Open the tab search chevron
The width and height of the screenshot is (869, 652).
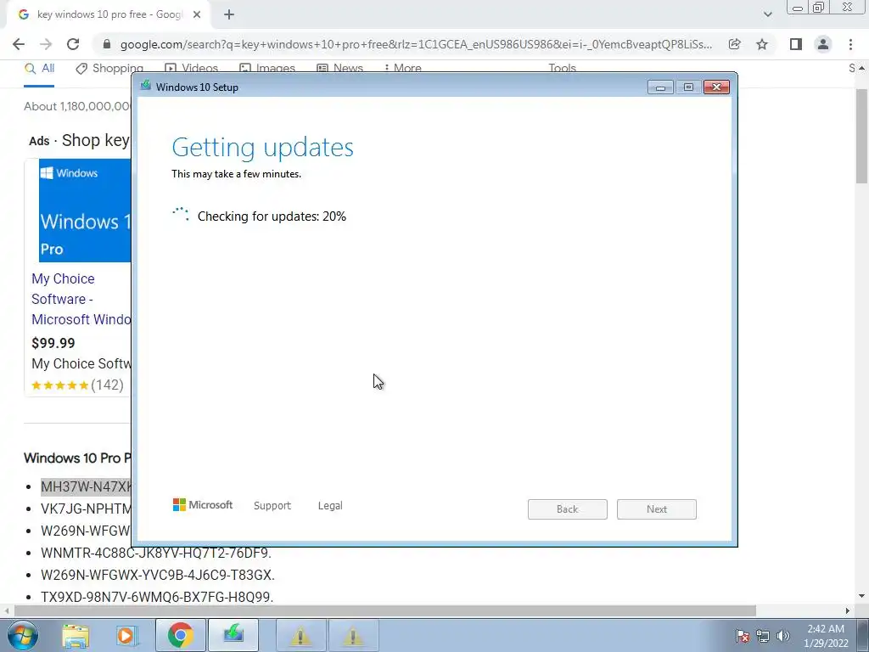click(767, 15)
